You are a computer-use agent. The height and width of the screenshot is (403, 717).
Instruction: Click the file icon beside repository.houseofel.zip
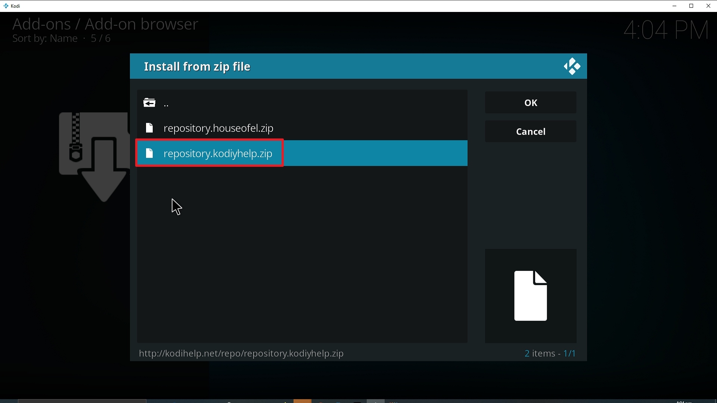pyautogui.click(x=149, y=128)
